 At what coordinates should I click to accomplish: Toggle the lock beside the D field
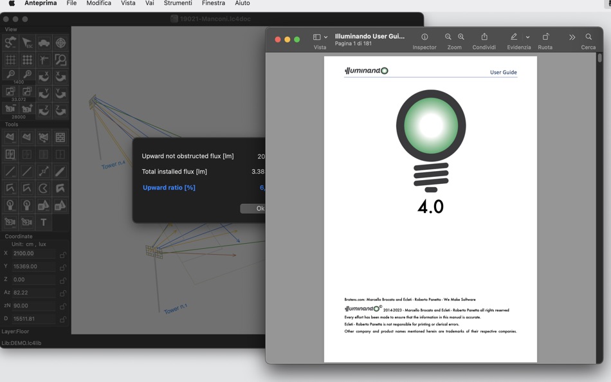pyautogui.click(x=62, y=320)
